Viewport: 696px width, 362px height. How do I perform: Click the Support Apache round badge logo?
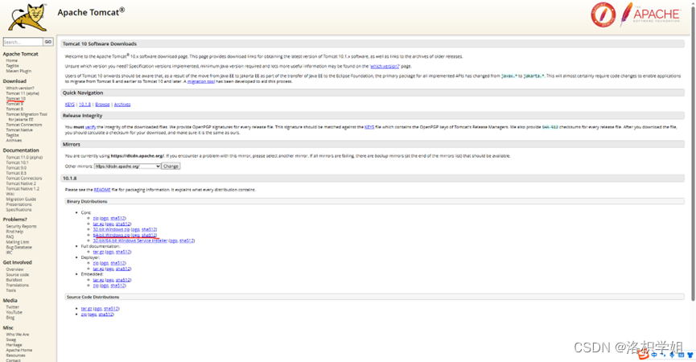(603, 14)
